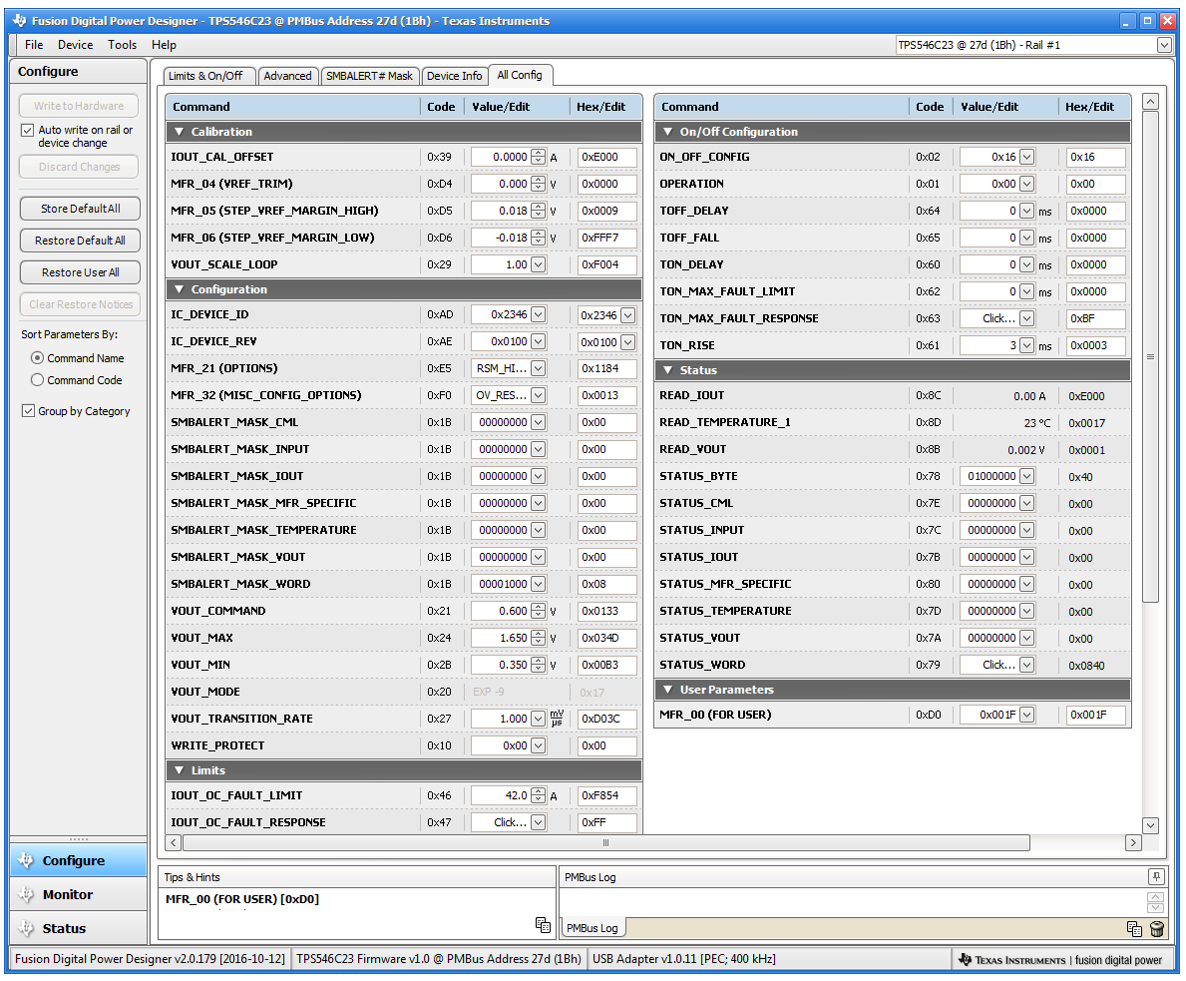Click the VOUT_COMMAND hex edit field

606,611
